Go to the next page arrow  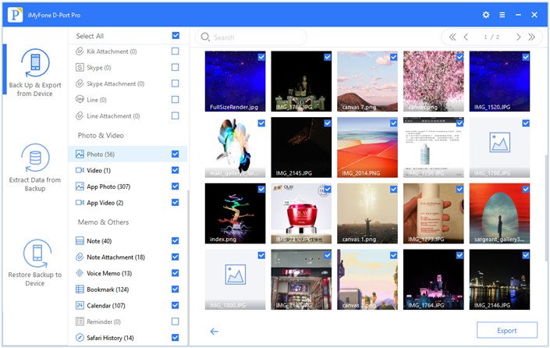pos(518,37)
